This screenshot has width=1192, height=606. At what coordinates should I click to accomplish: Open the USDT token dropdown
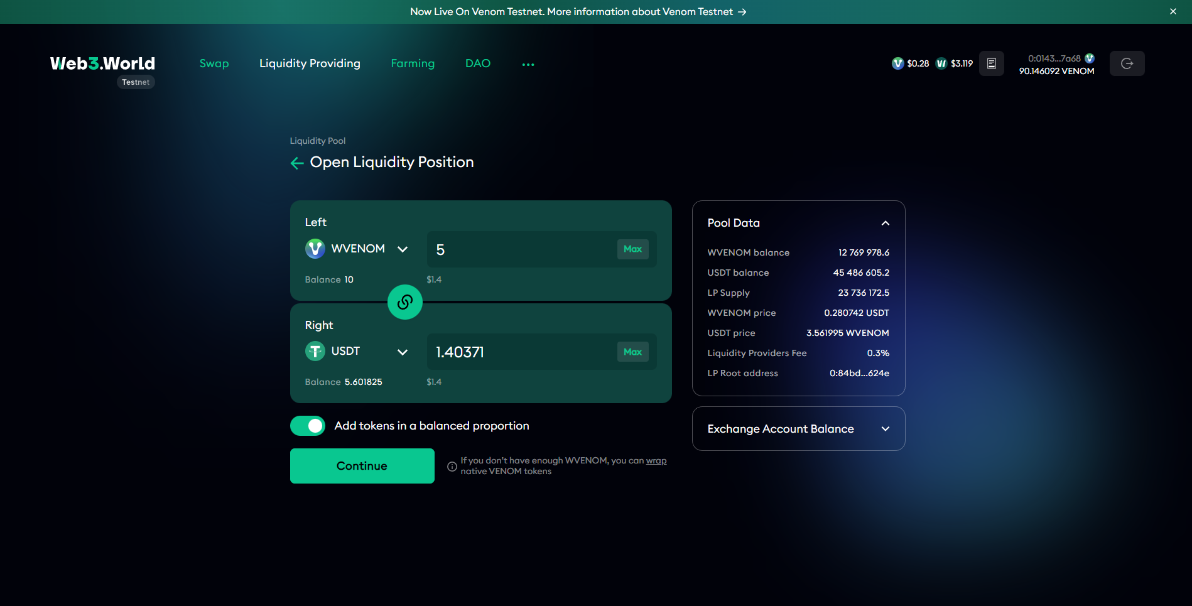point(403,352)
